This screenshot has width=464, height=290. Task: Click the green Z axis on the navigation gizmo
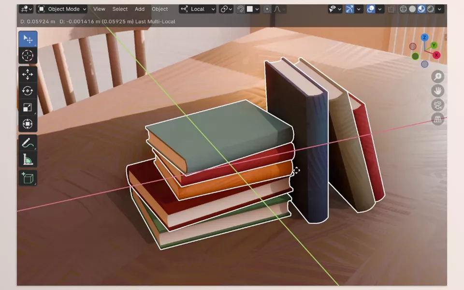click(x=424, y=38)
